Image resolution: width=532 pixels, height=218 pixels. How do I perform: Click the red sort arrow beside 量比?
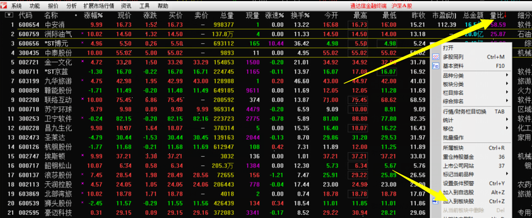tap(506, 15)
